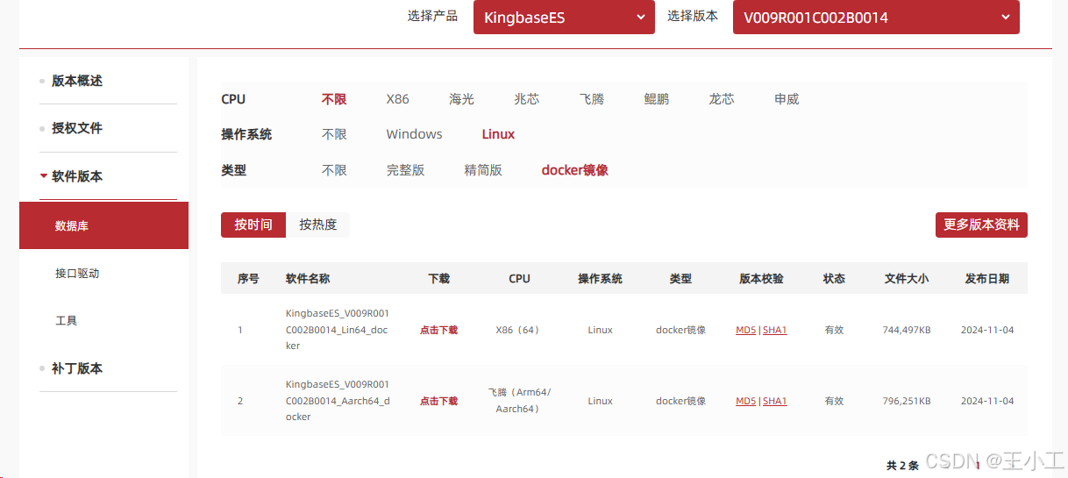Click the 状态 column header
The height and width of the screenshot is (478, 1068).
click(834, 278)
